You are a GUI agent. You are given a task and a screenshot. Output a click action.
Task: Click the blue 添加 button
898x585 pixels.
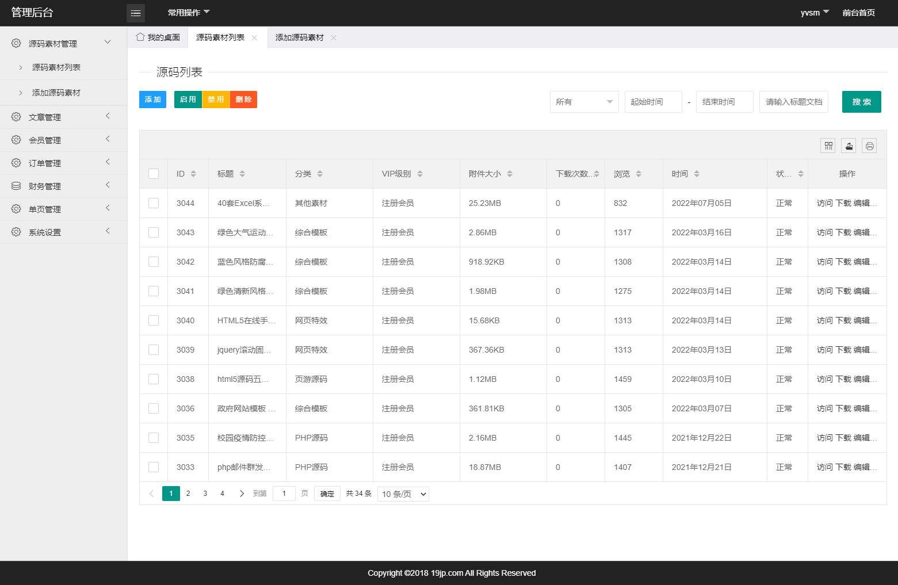point(153,100)
